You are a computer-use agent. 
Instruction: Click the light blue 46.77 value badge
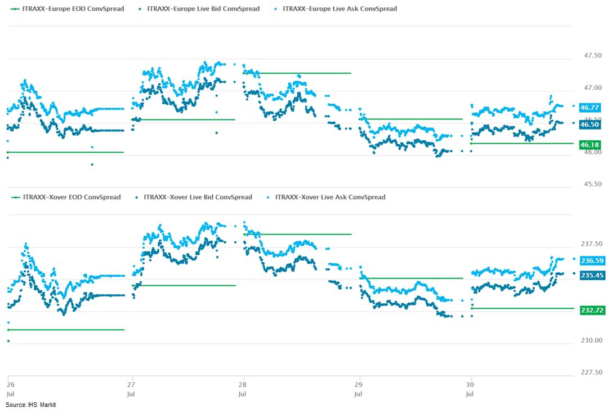[590, 107]
